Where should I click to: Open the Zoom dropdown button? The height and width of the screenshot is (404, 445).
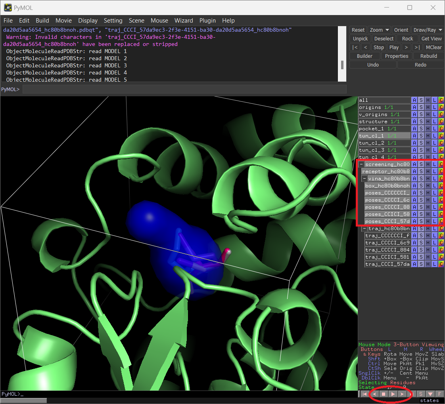[379, 30]
